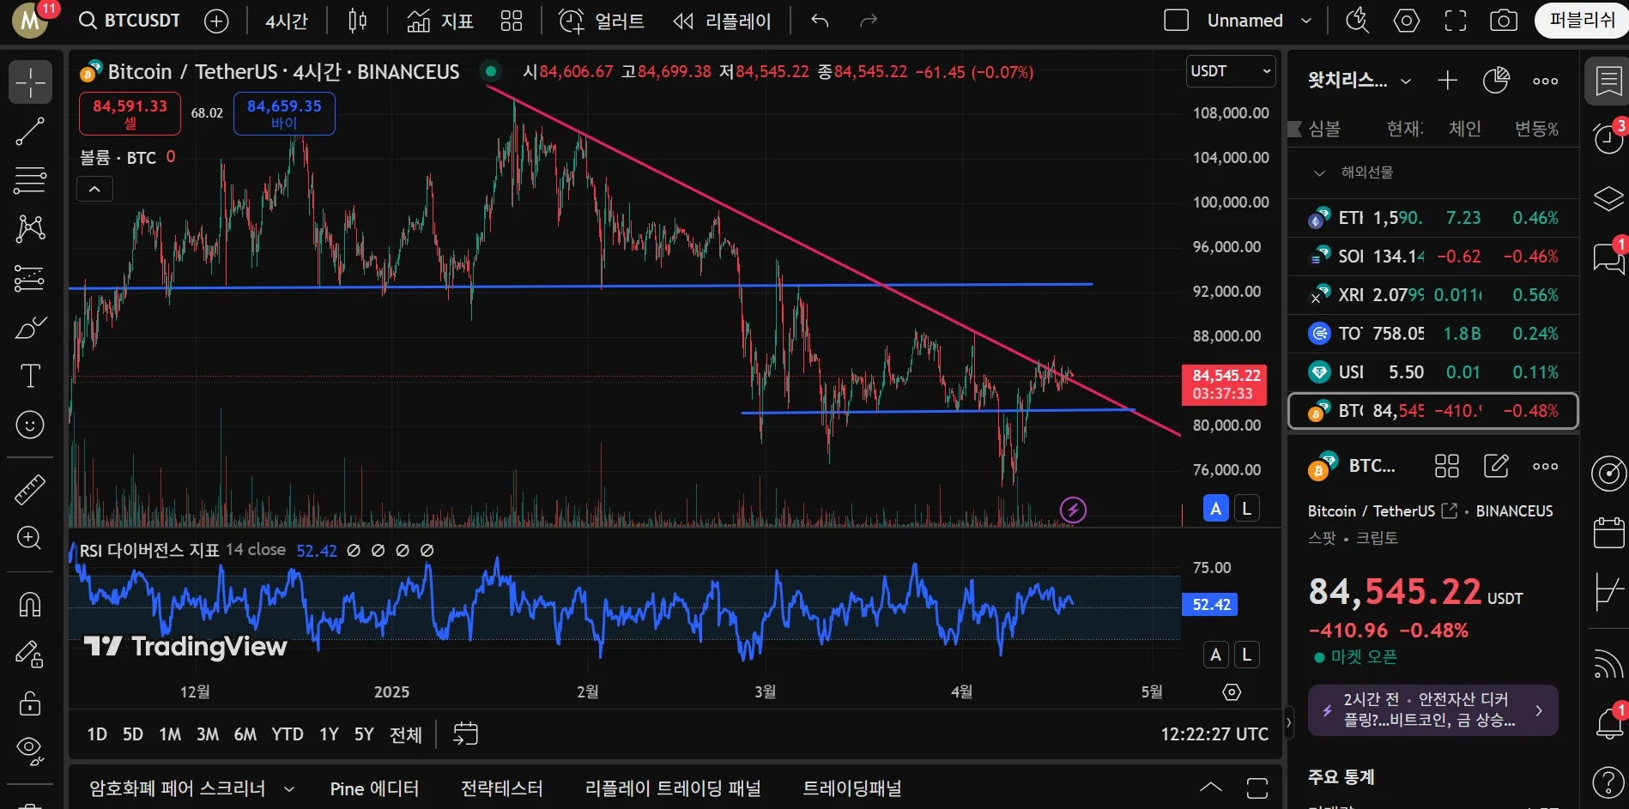This screenshot has width=1629, height=809.
Task: Toggle log scale L on price chart
Action: click(1247, 509)
